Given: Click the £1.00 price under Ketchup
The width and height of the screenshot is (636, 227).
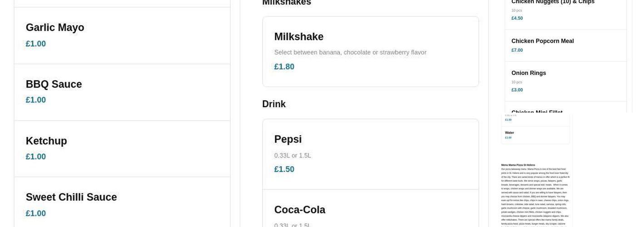Looking at the screenshot, I should pos(35,157).
